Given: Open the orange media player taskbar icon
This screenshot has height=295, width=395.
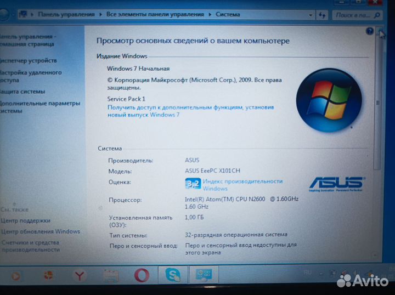Looking at the screenshot, I should tap(15, 276).
